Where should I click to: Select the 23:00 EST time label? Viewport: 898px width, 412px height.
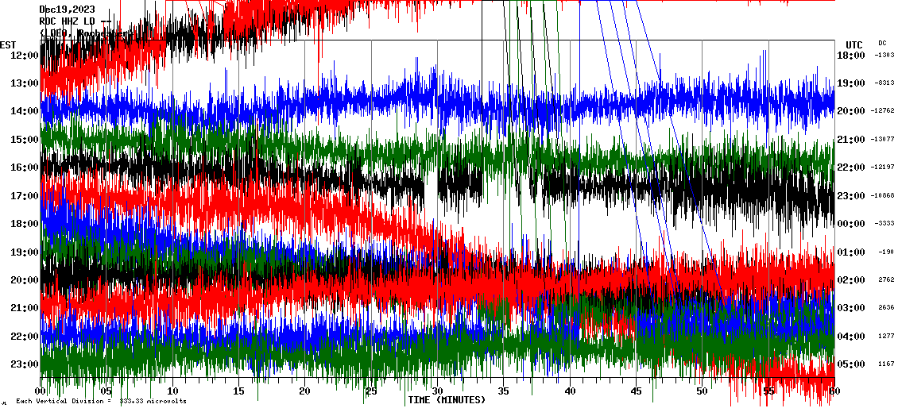[x=25, y=364]
